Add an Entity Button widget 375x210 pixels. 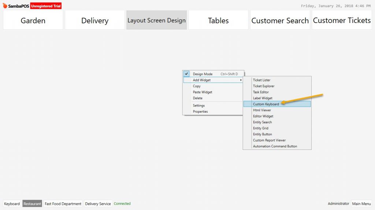click(x=277, y=134)
